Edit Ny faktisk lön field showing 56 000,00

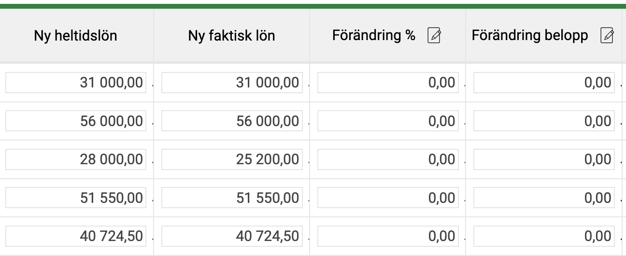tap(232, 121)
